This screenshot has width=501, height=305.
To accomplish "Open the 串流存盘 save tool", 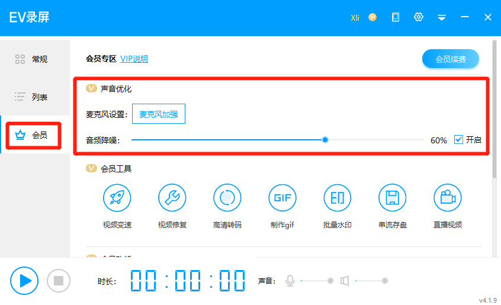I will point(393,198).
